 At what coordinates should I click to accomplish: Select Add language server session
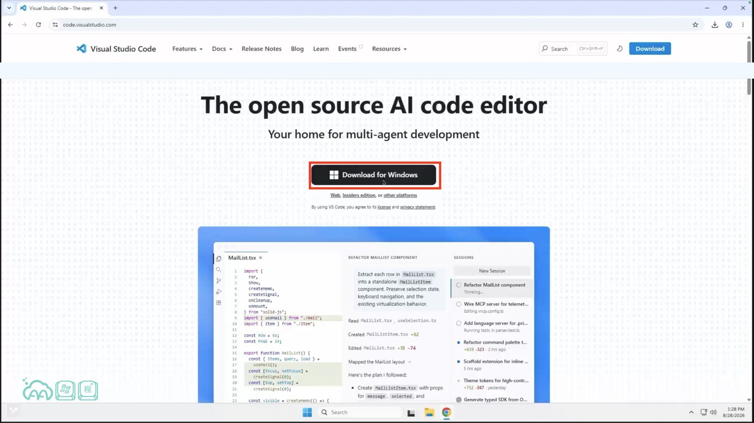(492, 327)
